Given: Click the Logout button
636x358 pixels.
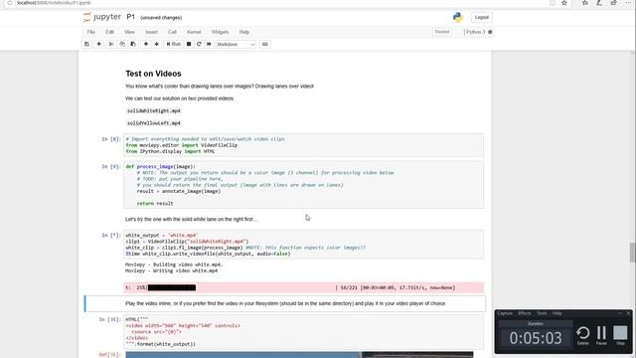Looking at the screenshot, I should point(481,18).
